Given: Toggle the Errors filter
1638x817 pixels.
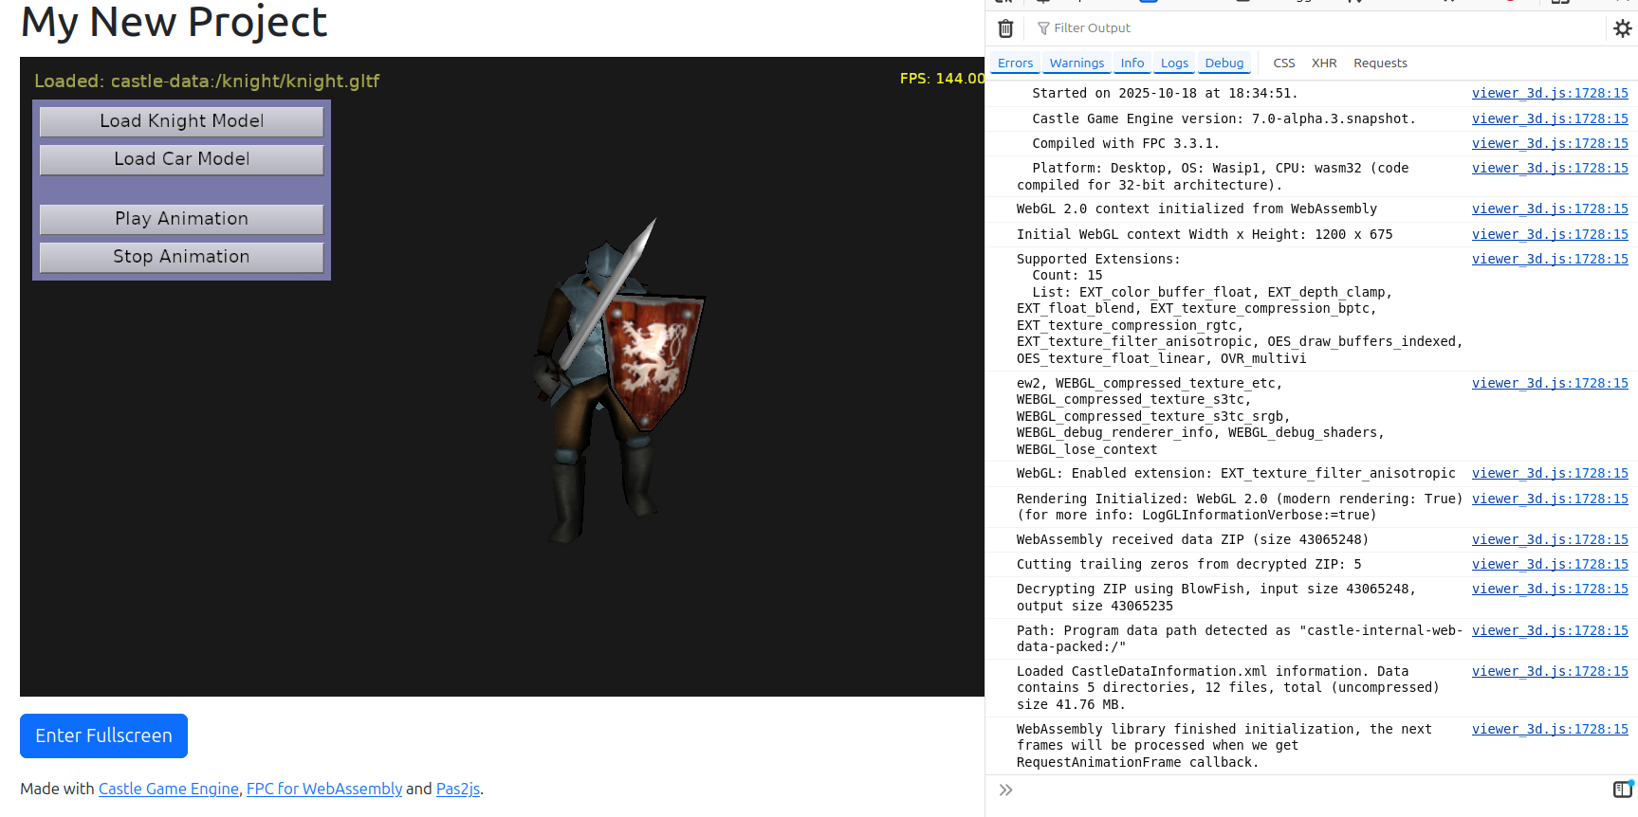Looking at the screenshot, I should [x=1015, y=64].
